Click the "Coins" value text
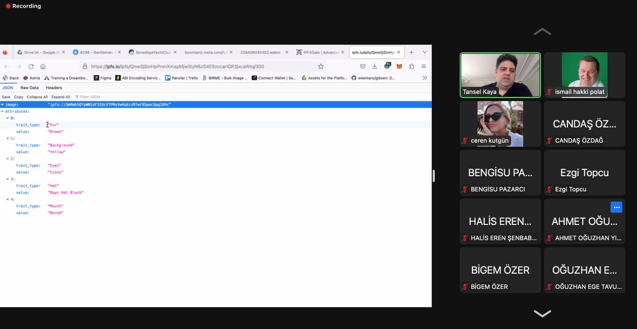The height and width of the screenshot is (329, 637). 56,172
